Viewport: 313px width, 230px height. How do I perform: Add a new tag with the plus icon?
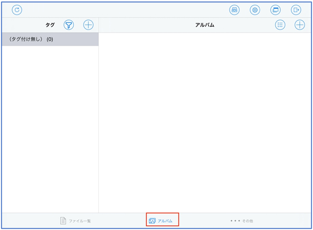click(x=88, y=25)
